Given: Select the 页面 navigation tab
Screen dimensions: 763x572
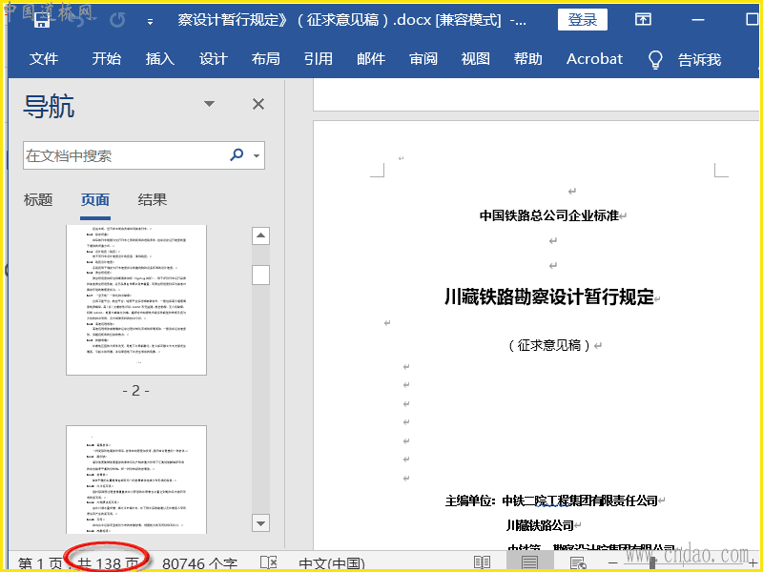Looking at the screenshot, I should [x=95, y=200].
